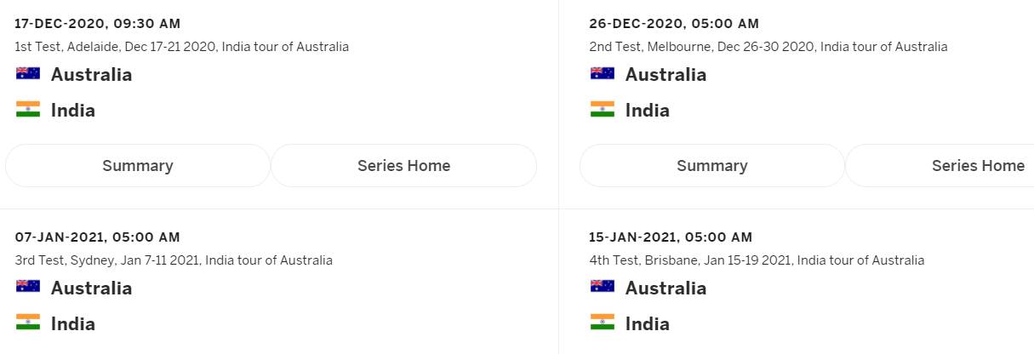Click the 2nd Test Melbourne match description
The image size is (1034, 354).
pyautogui.click(x=768, y=47)
